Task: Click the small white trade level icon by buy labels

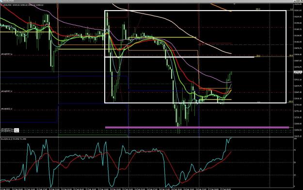Action: [16, 131]
